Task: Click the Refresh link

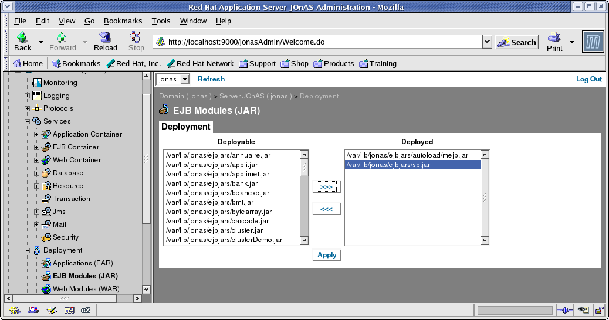Action: click(x=211, y=79)
